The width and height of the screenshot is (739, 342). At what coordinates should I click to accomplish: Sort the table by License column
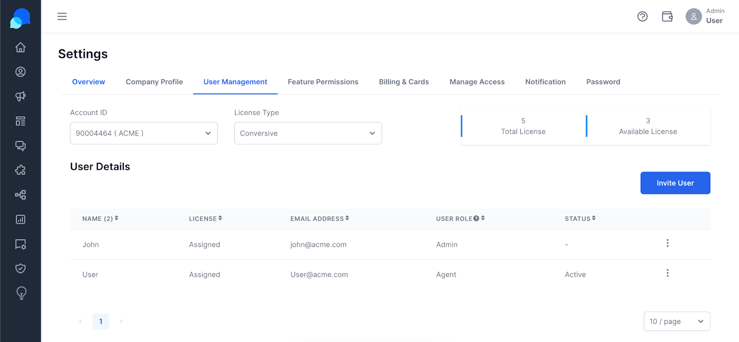pyautogui.click(x=220, y=218)
